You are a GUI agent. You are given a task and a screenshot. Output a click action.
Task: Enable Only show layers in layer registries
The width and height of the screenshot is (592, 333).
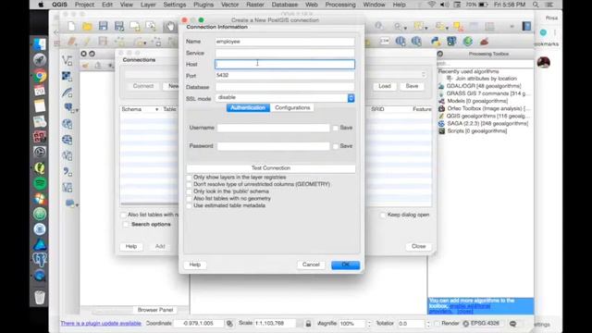(189, 178)
